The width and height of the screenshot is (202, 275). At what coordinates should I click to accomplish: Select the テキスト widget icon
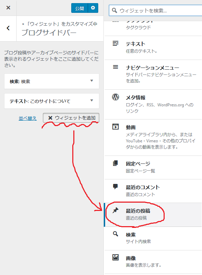(116, 43)
